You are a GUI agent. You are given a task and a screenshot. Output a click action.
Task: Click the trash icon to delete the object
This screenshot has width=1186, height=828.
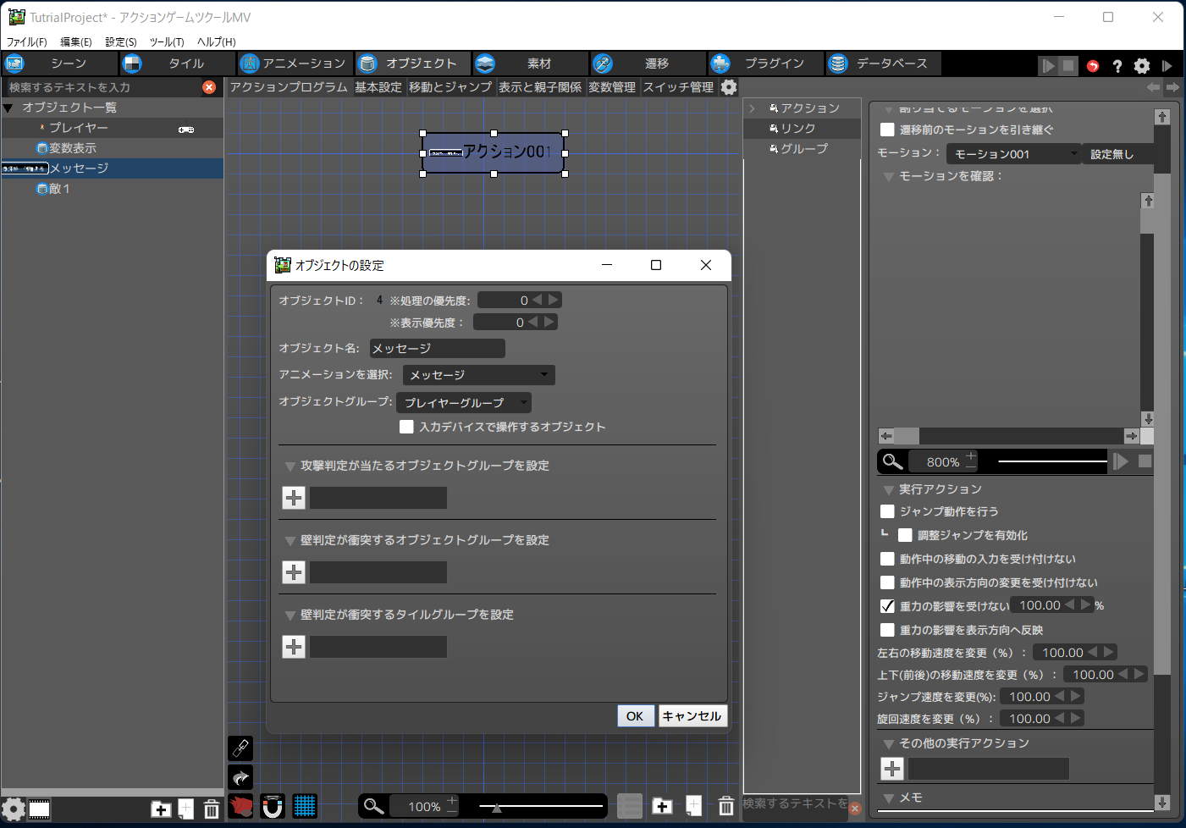click(x=211, y=809)
